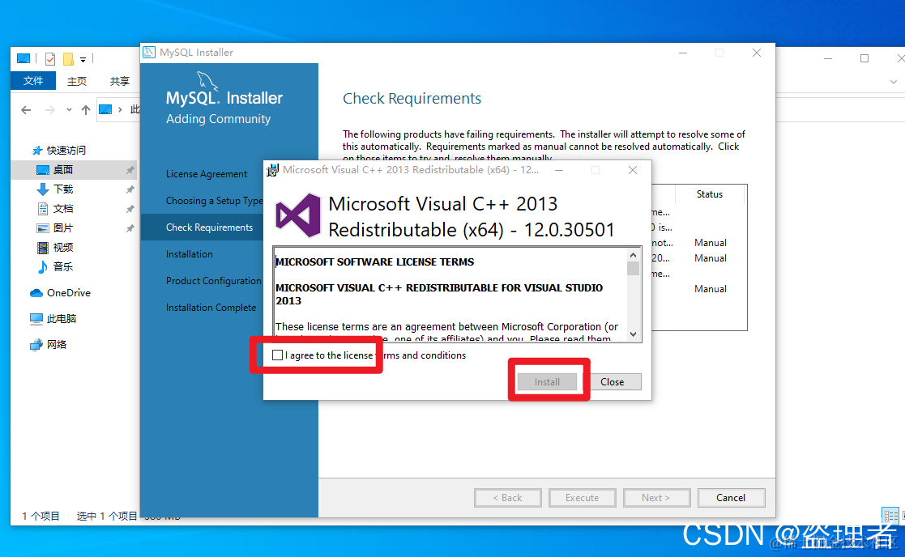Close the MySQL Installer window
Screen dimensions: 905x557
click(757, 53)
